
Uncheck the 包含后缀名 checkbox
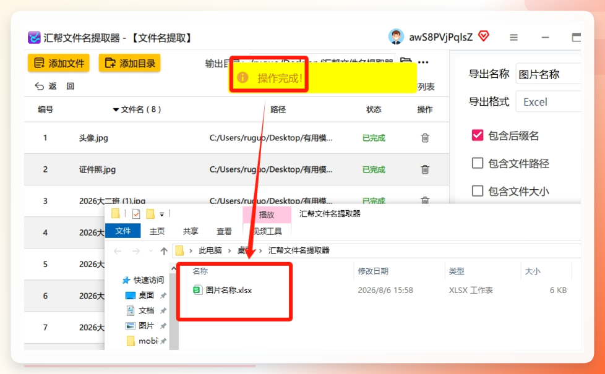click(478, 135)
